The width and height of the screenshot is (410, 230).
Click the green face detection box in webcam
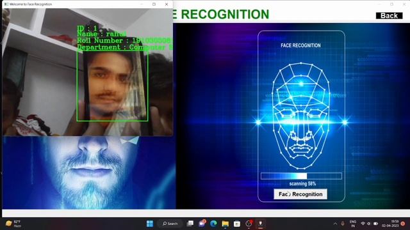click(x=113, y=86)
